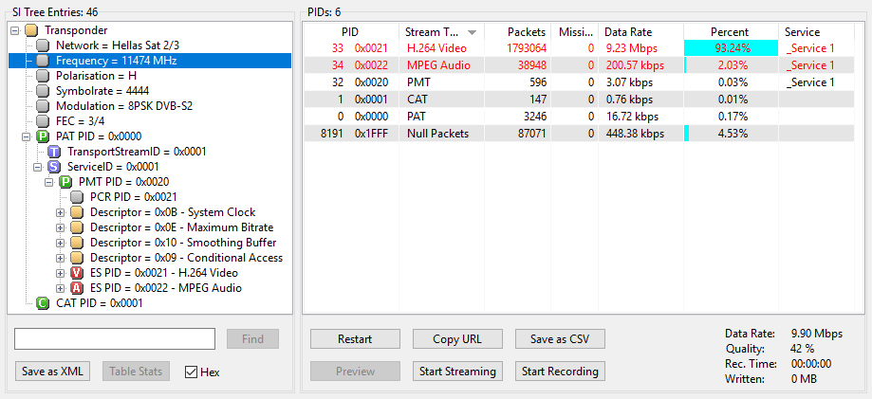
Task: Expand the Conditional Access descriptor node
Action: [x=61, y=258]
